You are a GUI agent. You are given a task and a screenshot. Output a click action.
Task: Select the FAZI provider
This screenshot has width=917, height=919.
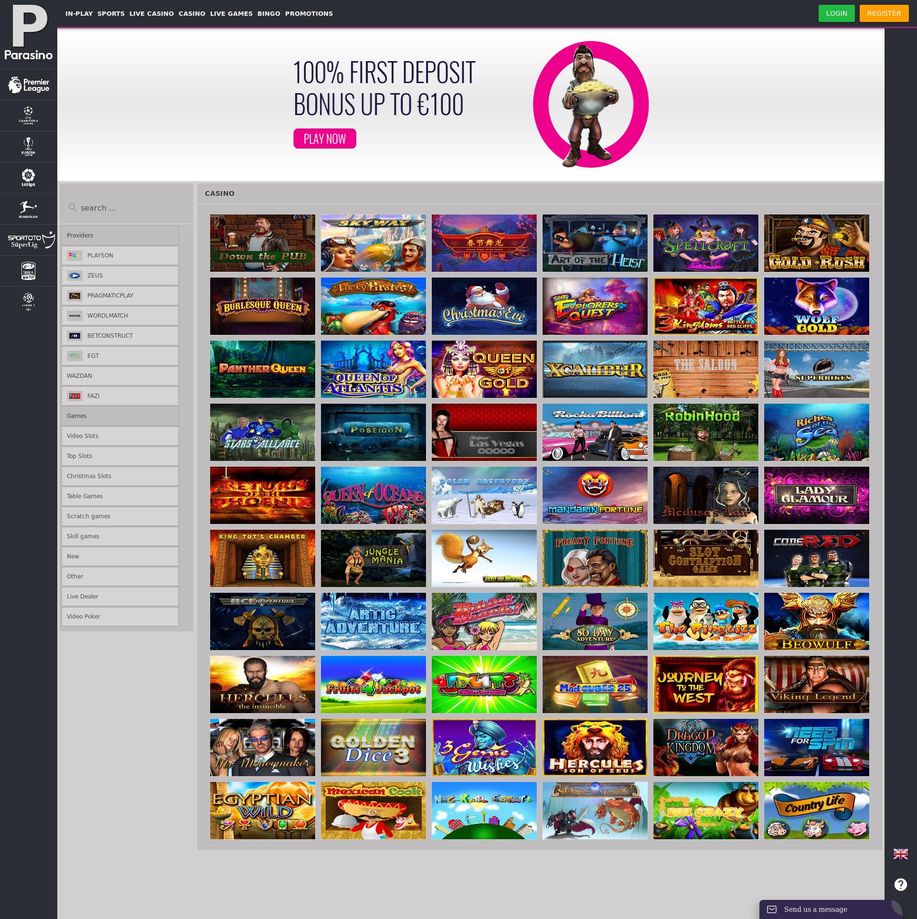tap(120, 396)
